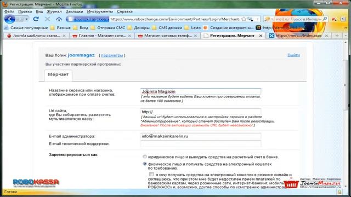This screenshot has height=197, width=351.
Task: Open the list all tabs dropdown
Action: (x=346, y=36)
